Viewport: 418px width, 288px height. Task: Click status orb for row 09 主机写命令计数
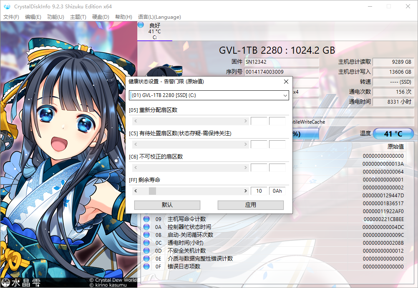[x=146, y=219]
